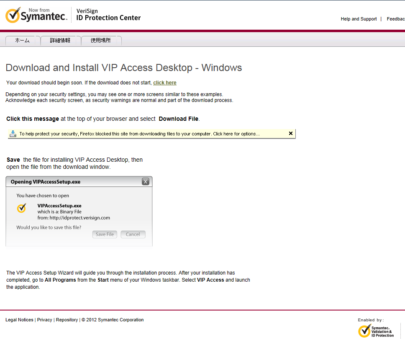Open the 詳細情報 tab

pyautogui.click(x=60, y=41)
